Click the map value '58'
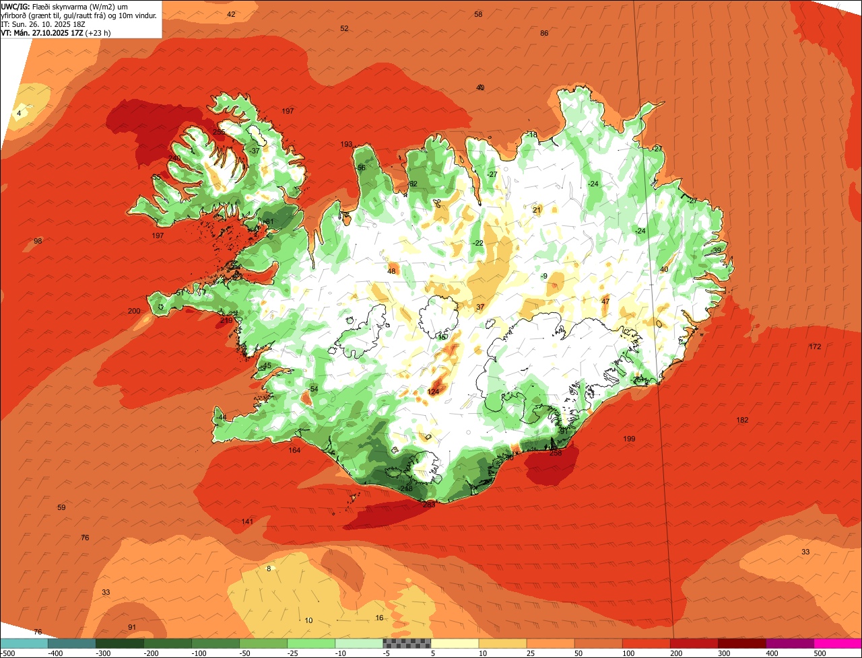The width and height of the screenshot is (862, 658). (x=478, y=14)
